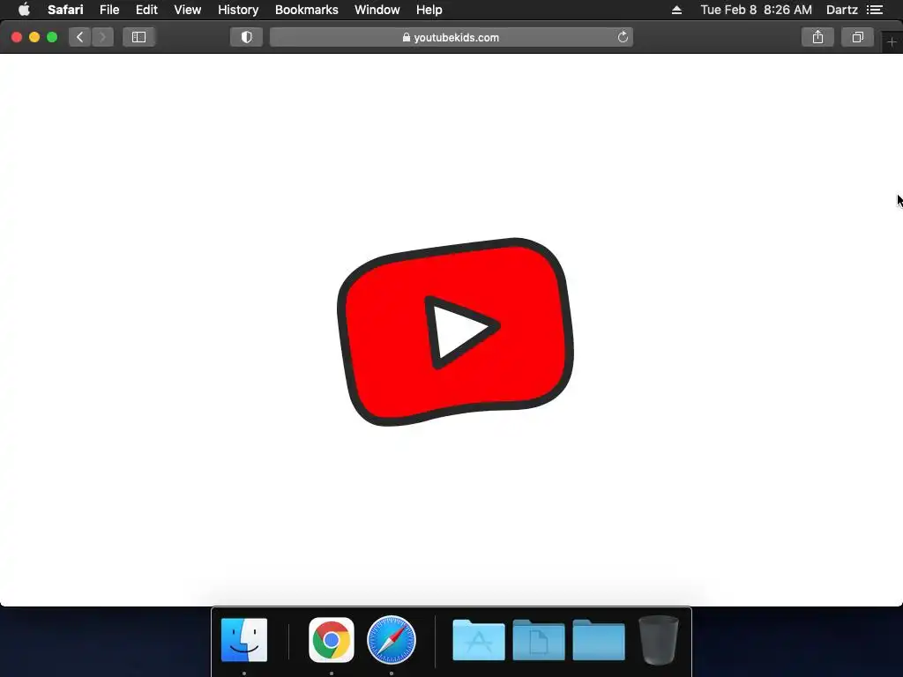
Task: Show all tabs overview
Action: [857, 37]
